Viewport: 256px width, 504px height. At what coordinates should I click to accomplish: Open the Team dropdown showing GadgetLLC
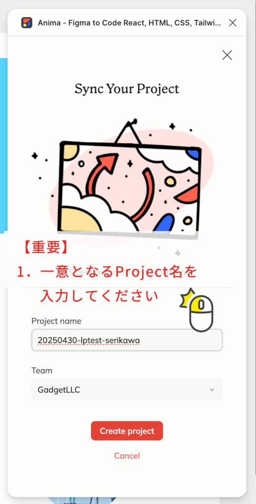point(127,390)
